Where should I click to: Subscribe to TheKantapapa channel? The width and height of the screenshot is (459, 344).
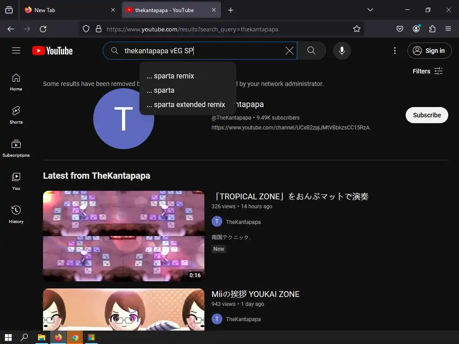pos(427,115)
